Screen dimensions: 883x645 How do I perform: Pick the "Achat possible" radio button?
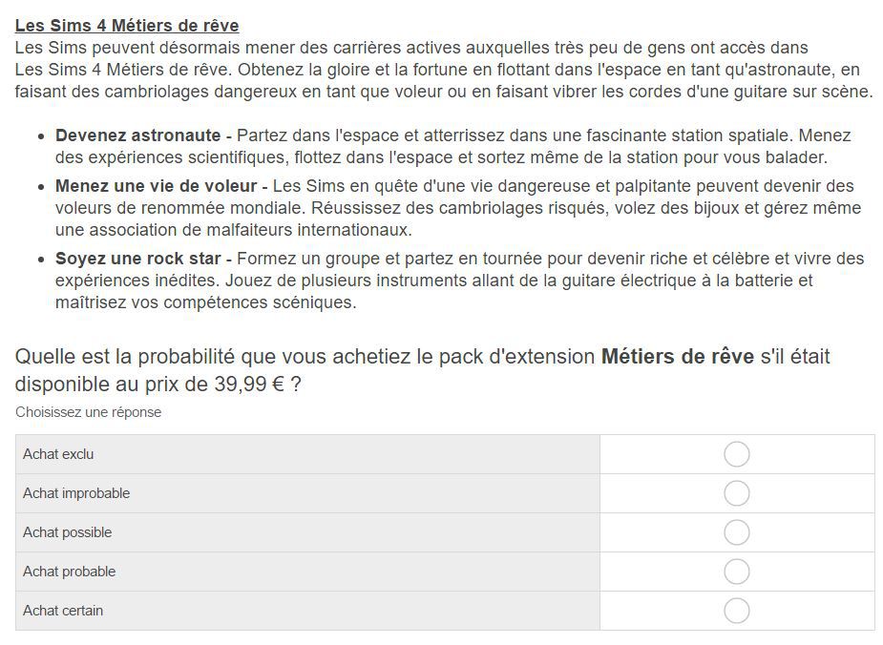(x=737, y=532)
